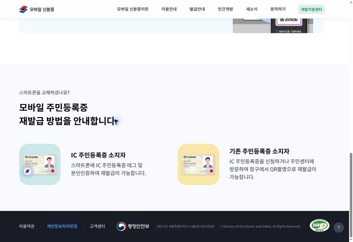Click the IC 주민등록증 card icon
Image resolution: width=353 pixels, height=242 pixels.
coord(40,164)
